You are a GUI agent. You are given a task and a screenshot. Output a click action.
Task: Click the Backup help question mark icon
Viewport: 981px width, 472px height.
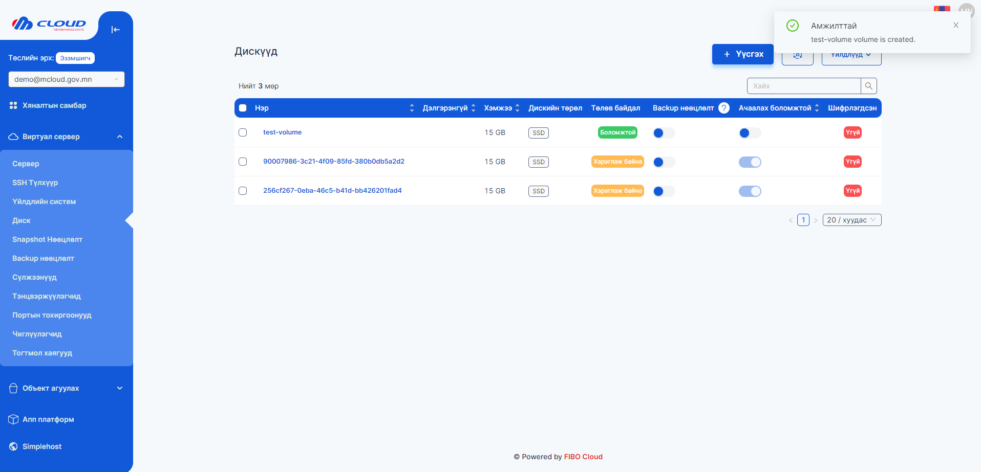723,108
